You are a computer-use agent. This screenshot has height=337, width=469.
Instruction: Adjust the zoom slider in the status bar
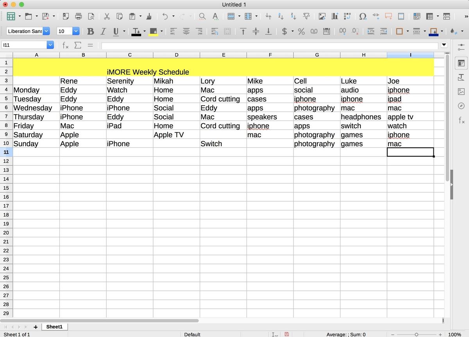click(x=416, y=335)
